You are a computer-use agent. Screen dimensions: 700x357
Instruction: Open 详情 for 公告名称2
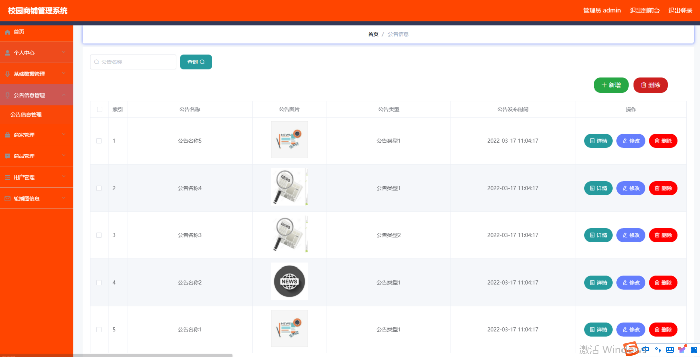pyautogui.click(x=598, y=283)
